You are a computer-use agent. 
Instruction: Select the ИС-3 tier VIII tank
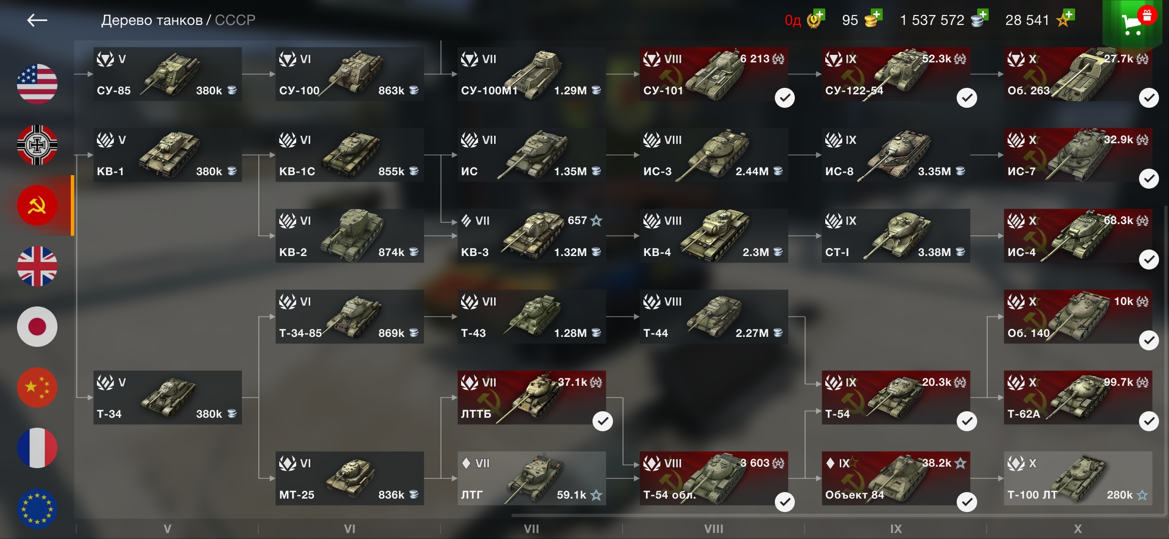(713, 155)
